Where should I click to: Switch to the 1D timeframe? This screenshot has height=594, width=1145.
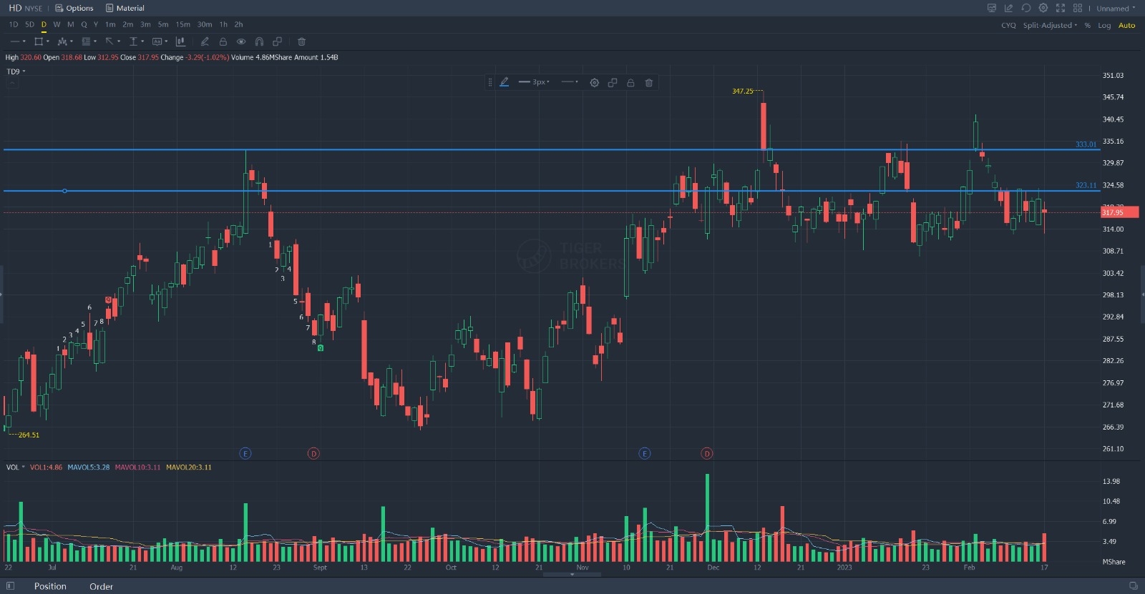point(14,24)
